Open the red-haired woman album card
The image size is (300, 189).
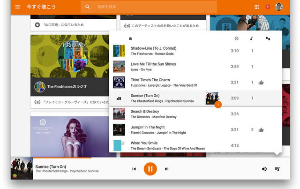tap(73, 136)
